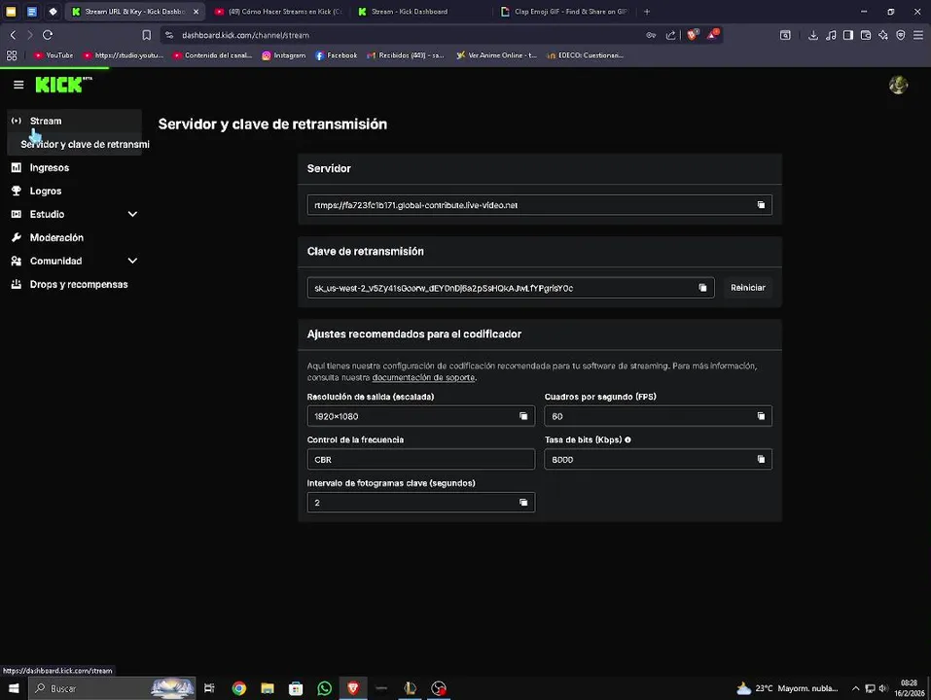This screenshot has width=931, height=700.
Task: Open Chrome from the taskbar
Action: [x=238, y=688]
